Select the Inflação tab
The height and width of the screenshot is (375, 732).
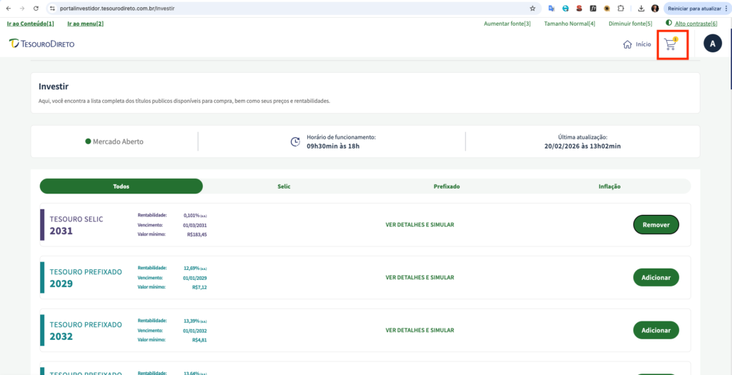click(609, 186)
